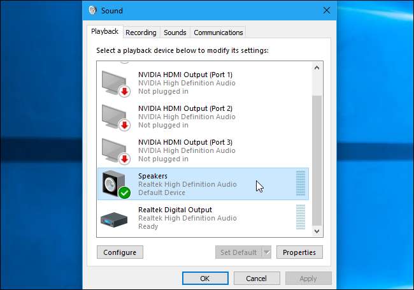Image resolution: width=414 pixels, height=290 pixels.
Task: Click the scrollbar up arrow in device list
Action: [x=317, y=67]
